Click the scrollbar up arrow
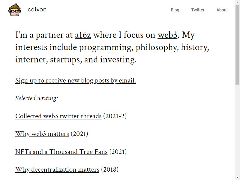 tap(237, 3)
